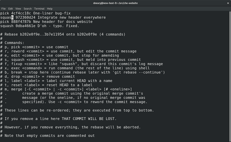The height and width of the screenshot is (142, 231).
Task: Place cursor on "pick" before 4cf4cc18c
Action: (x=4, y=13)
